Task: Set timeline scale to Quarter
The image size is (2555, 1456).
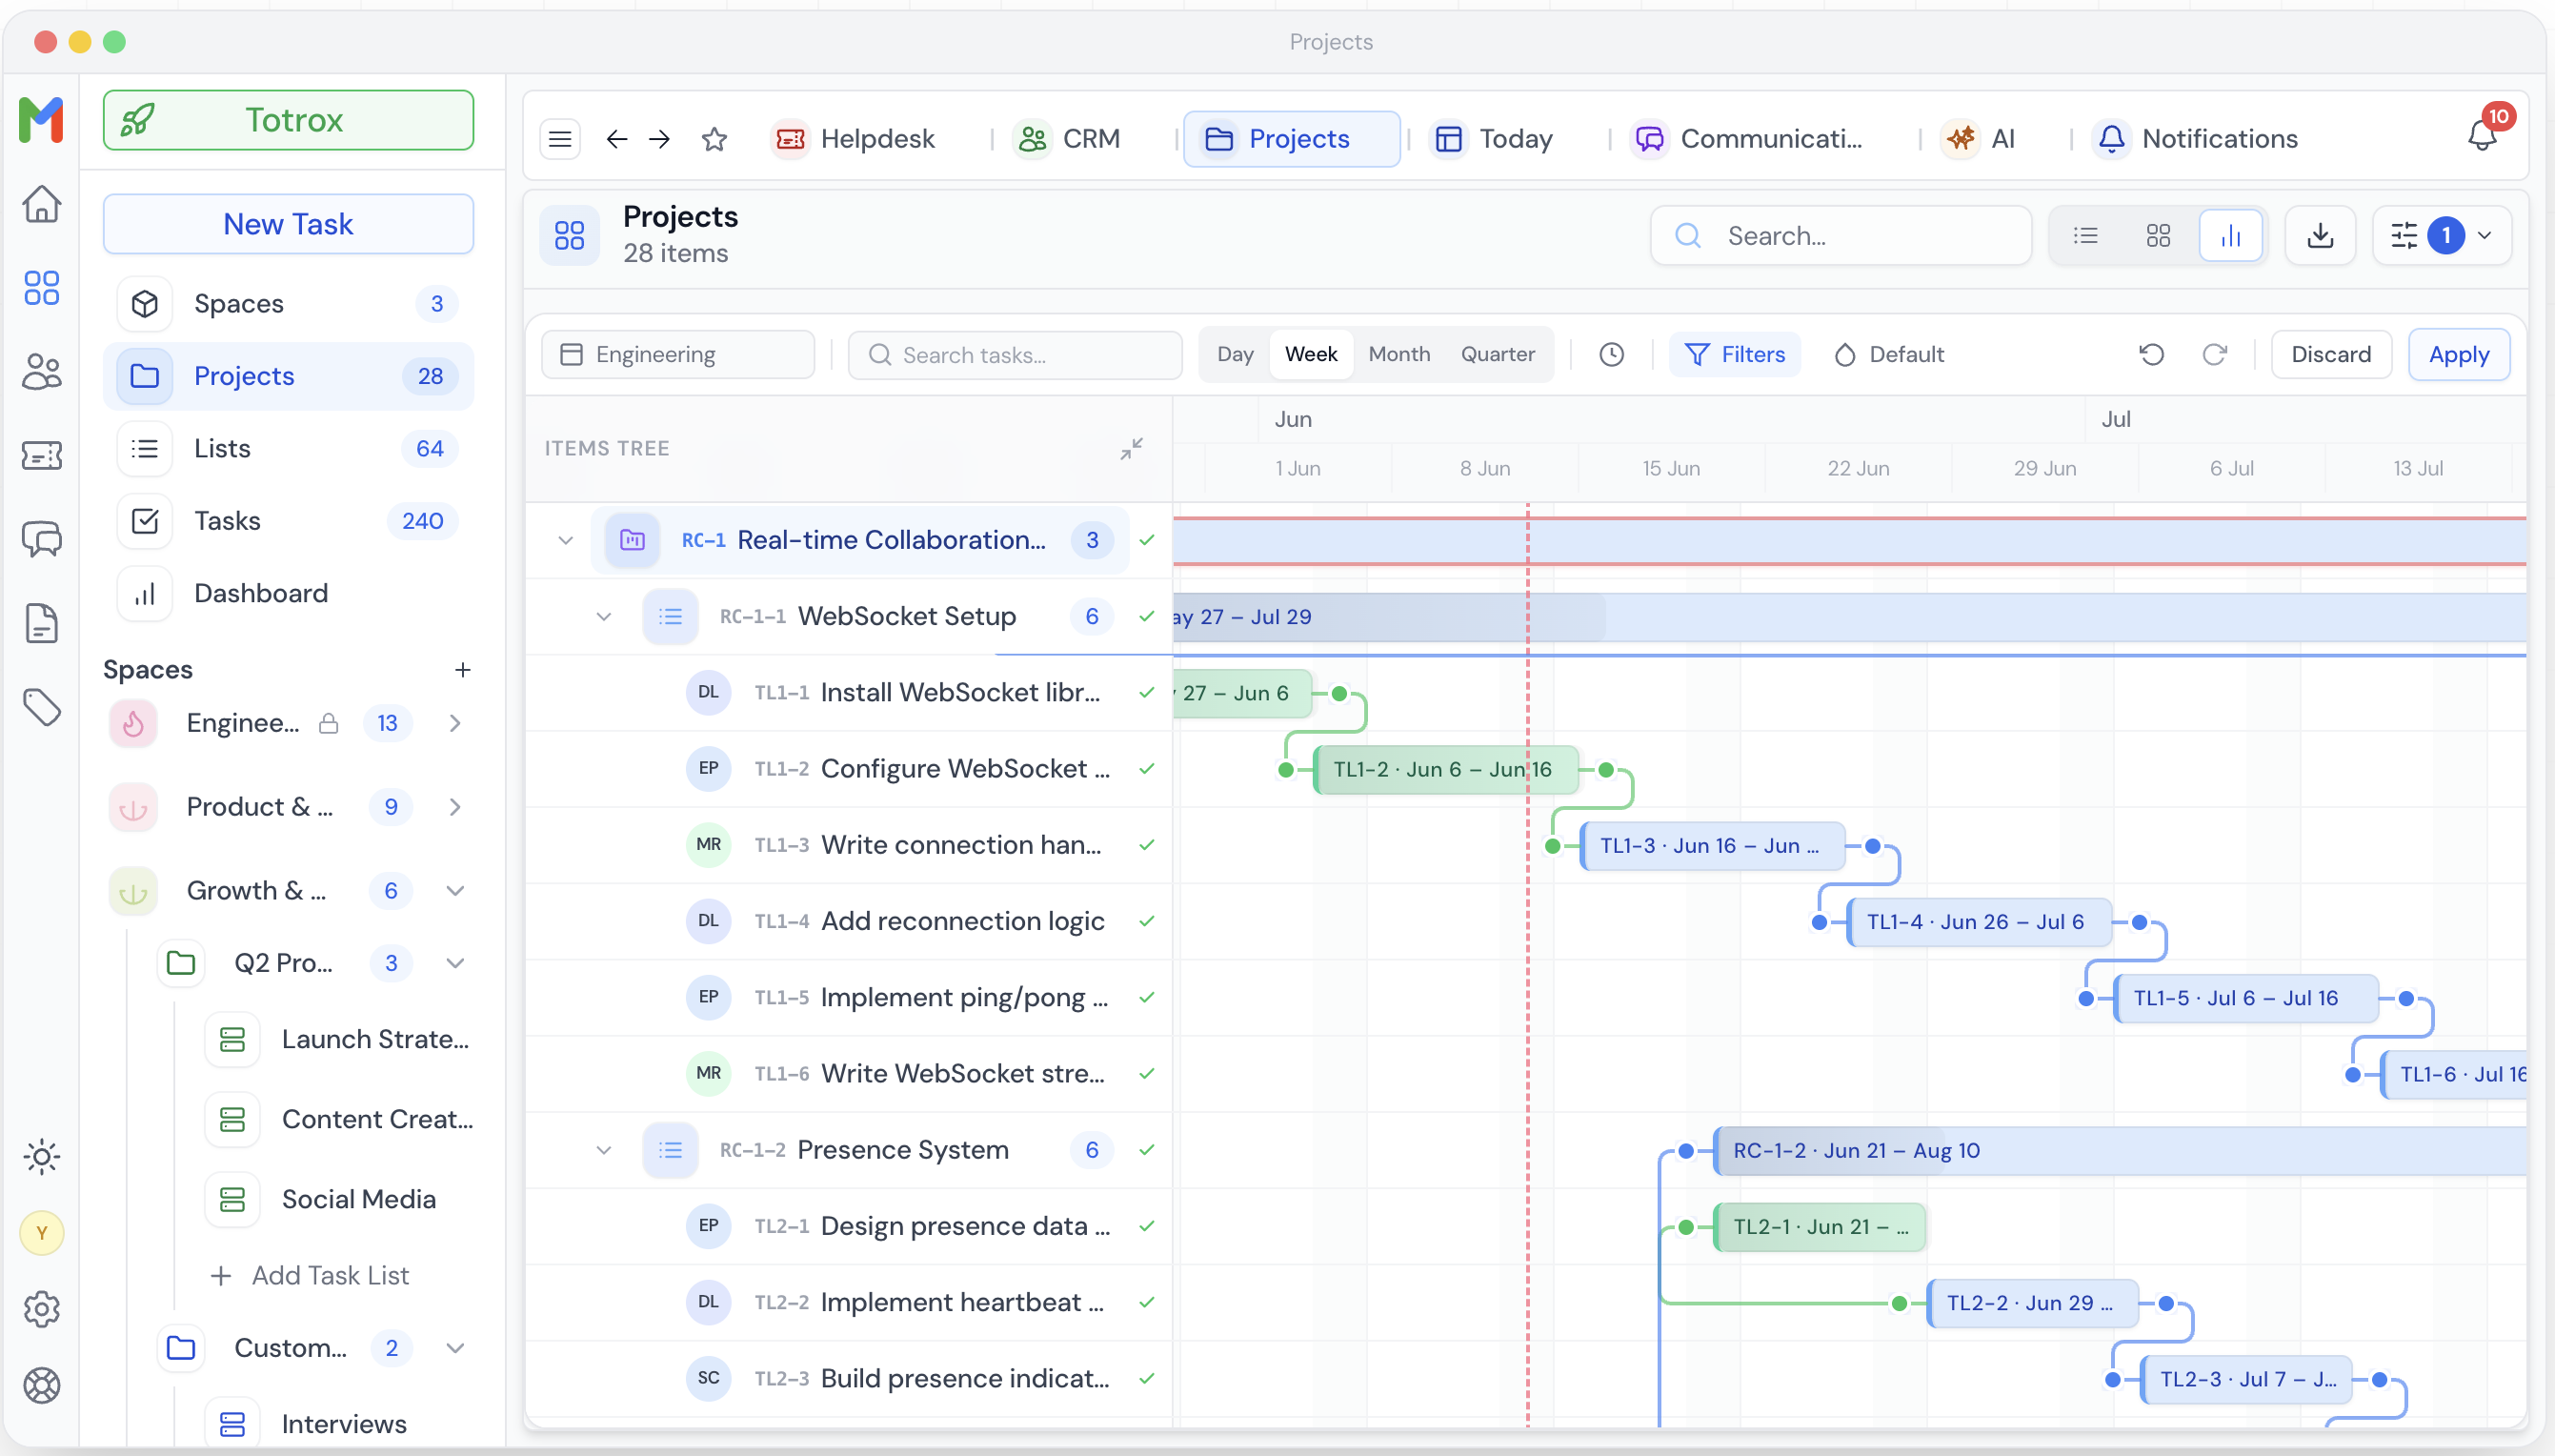Action: pyautogui.click(x=1498, y=355)
